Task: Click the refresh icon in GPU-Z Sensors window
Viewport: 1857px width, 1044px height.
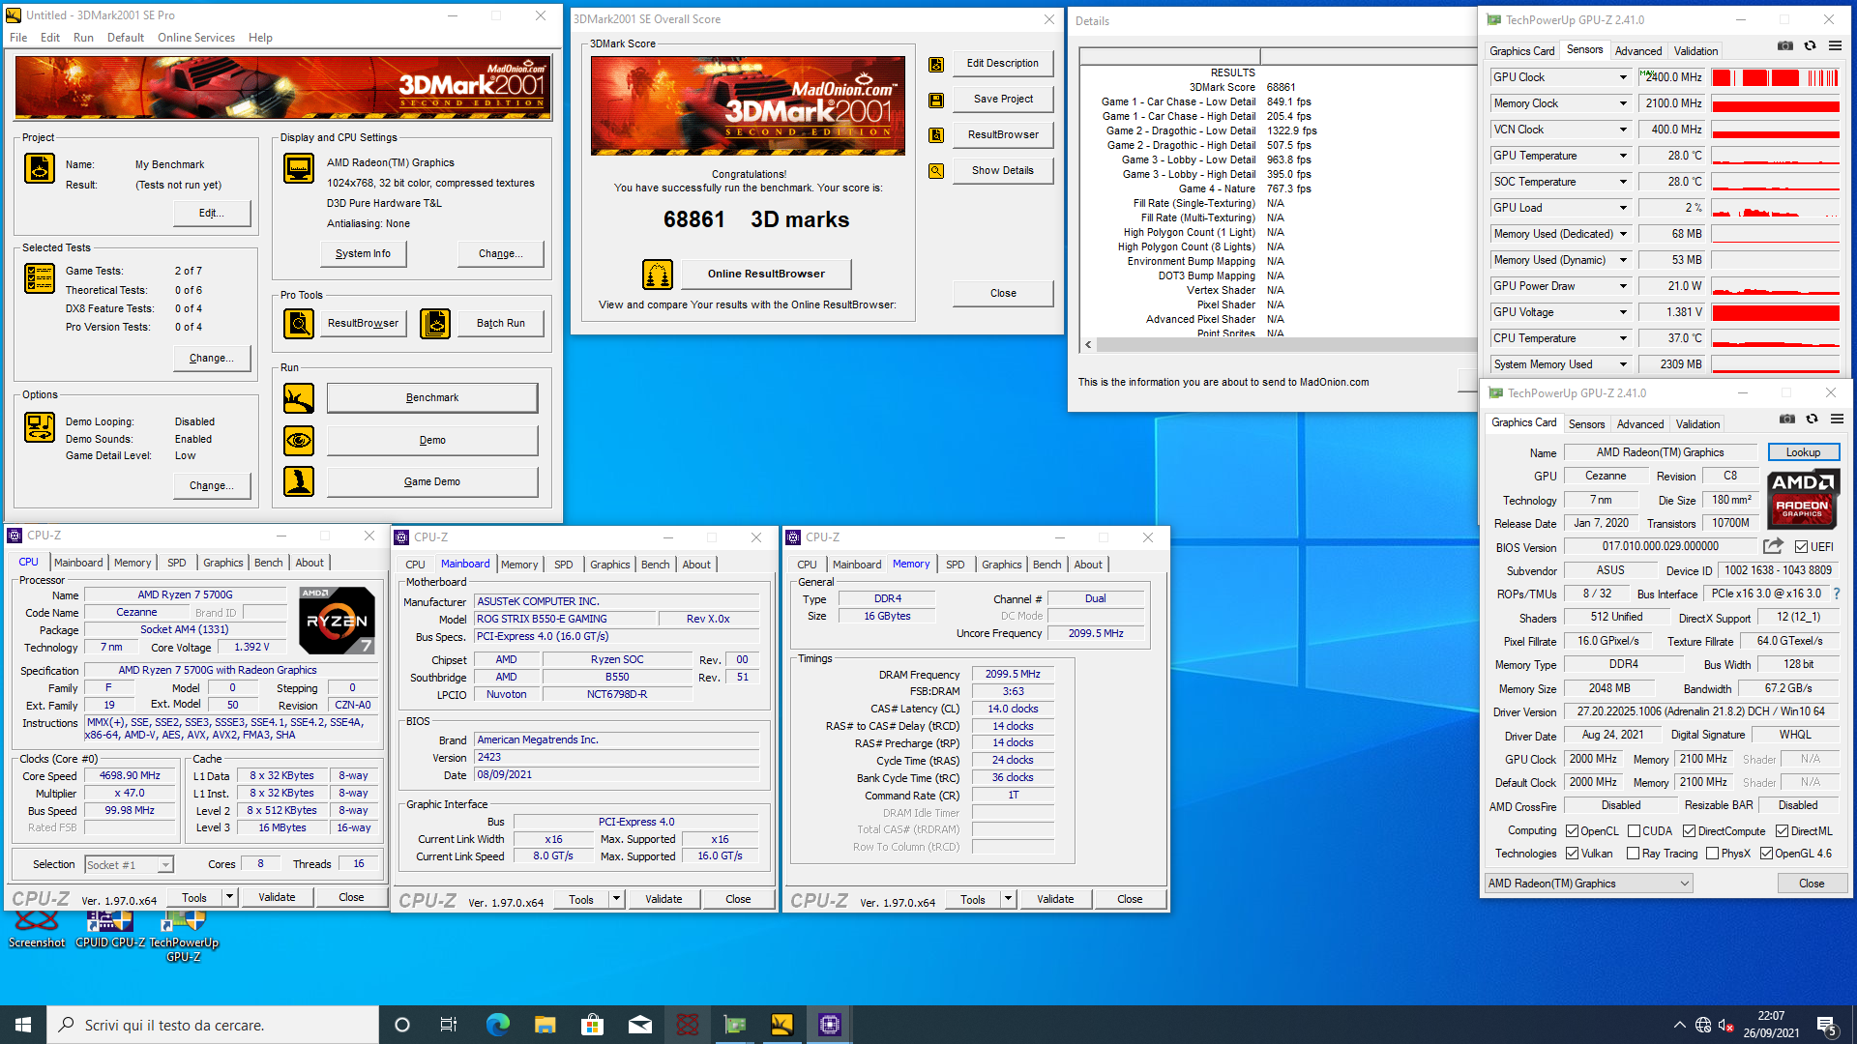Action: (x=1811, y=45)
